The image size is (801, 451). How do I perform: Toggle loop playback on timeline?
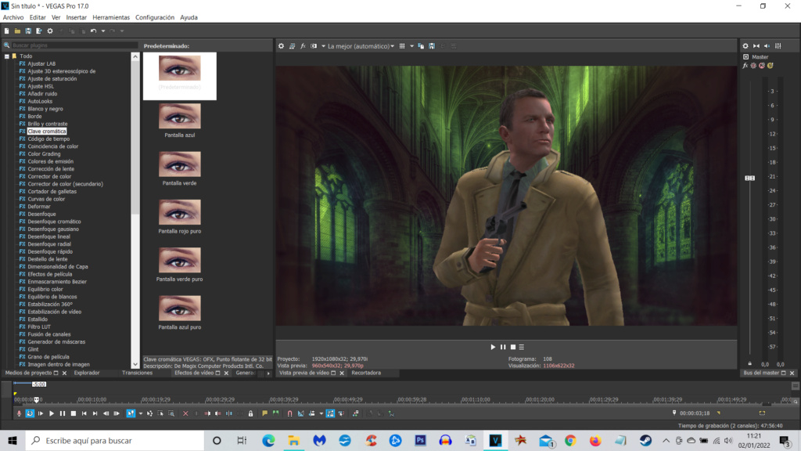point(30,413)
